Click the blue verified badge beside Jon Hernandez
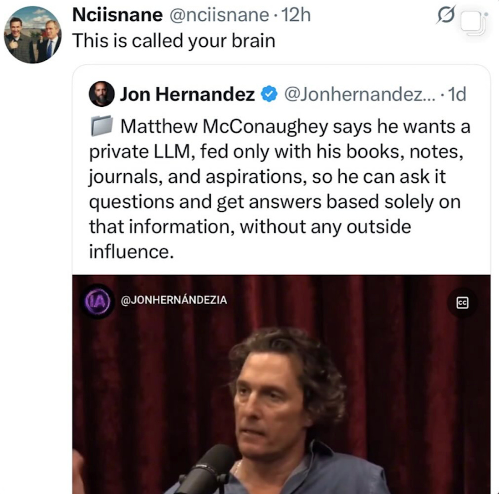This screenshot has width=499, height=494. (x=269, y=94)
